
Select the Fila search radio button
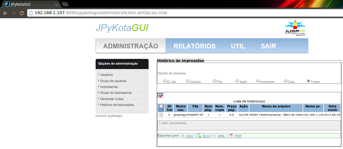pyautogui.click(x=215, y=81)
